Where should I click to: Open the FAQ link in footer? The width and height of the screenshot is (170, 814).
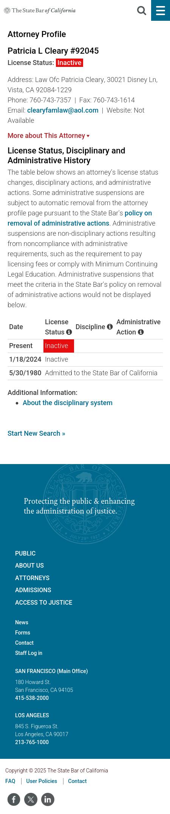pos(10,781)
